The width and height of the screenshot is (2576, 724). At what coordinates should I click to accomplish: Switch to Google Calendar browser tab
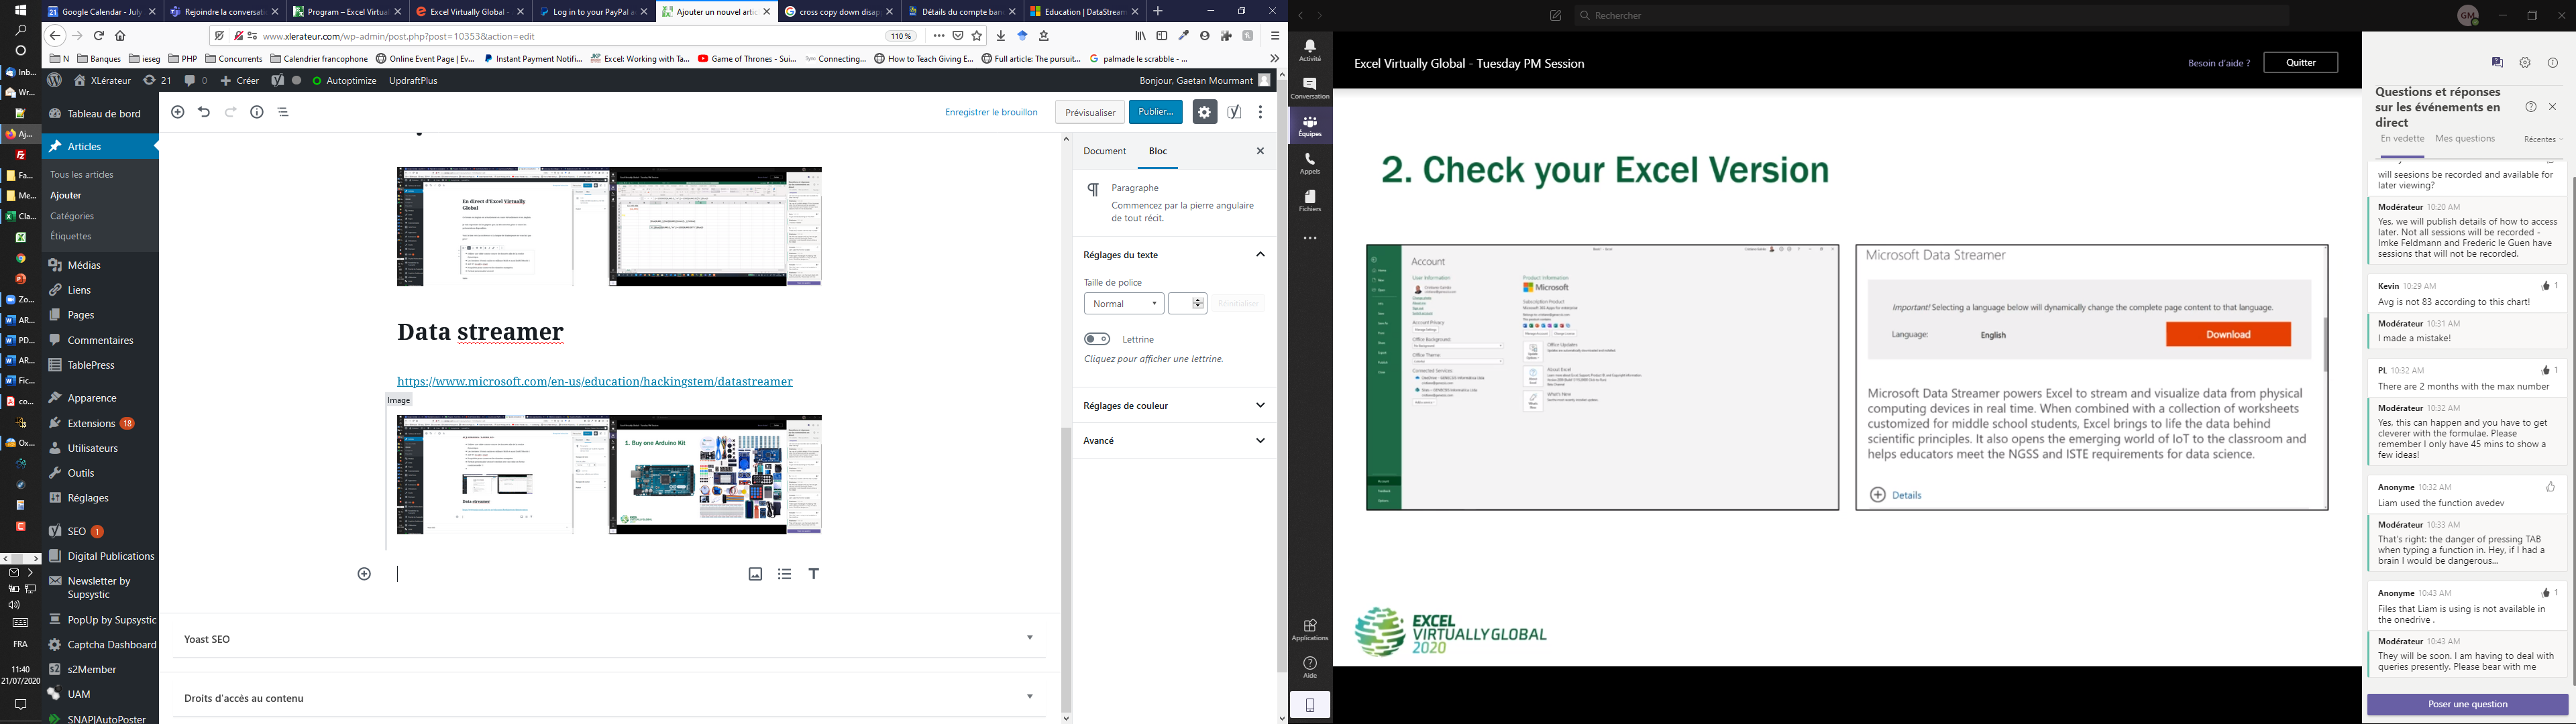click(102, 11)
